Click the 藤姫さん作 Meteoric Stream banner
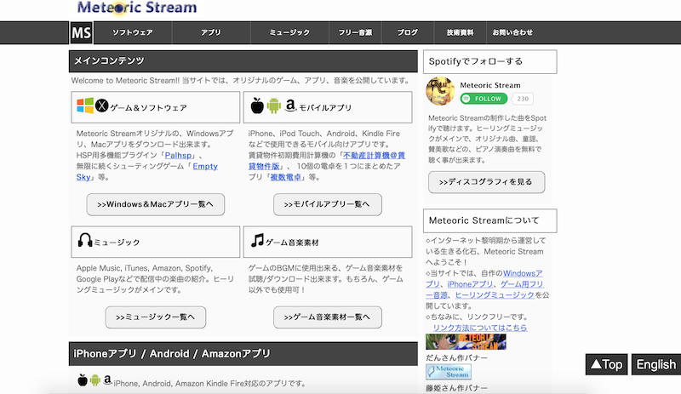Screen dimensions: 681x394 [x=449, y=372]
